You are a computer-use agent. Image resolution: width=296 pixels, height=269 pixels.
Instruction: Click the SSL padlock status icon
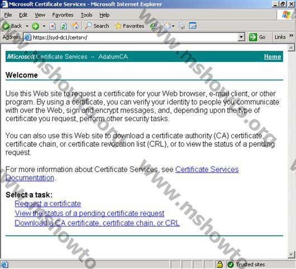[219, 265]
